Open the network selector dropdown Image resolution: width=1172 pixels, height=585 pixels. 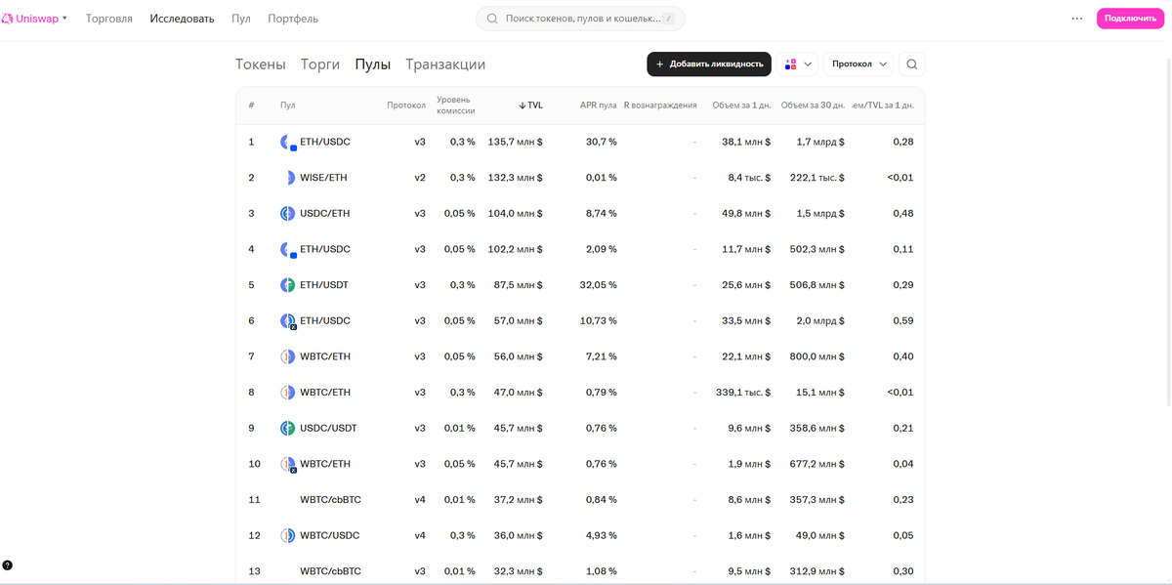(798, 64)
